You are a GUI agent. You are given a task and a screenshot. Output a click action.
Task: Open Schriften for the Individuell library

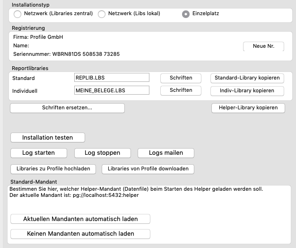181,90
